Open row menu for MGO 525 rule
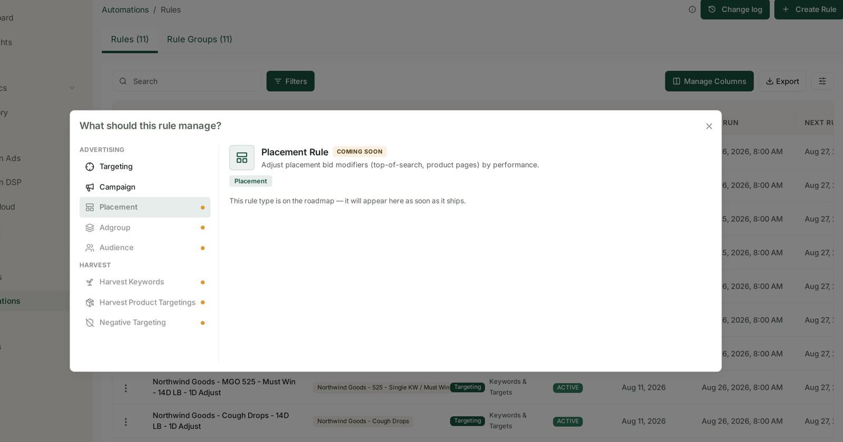 125,388
